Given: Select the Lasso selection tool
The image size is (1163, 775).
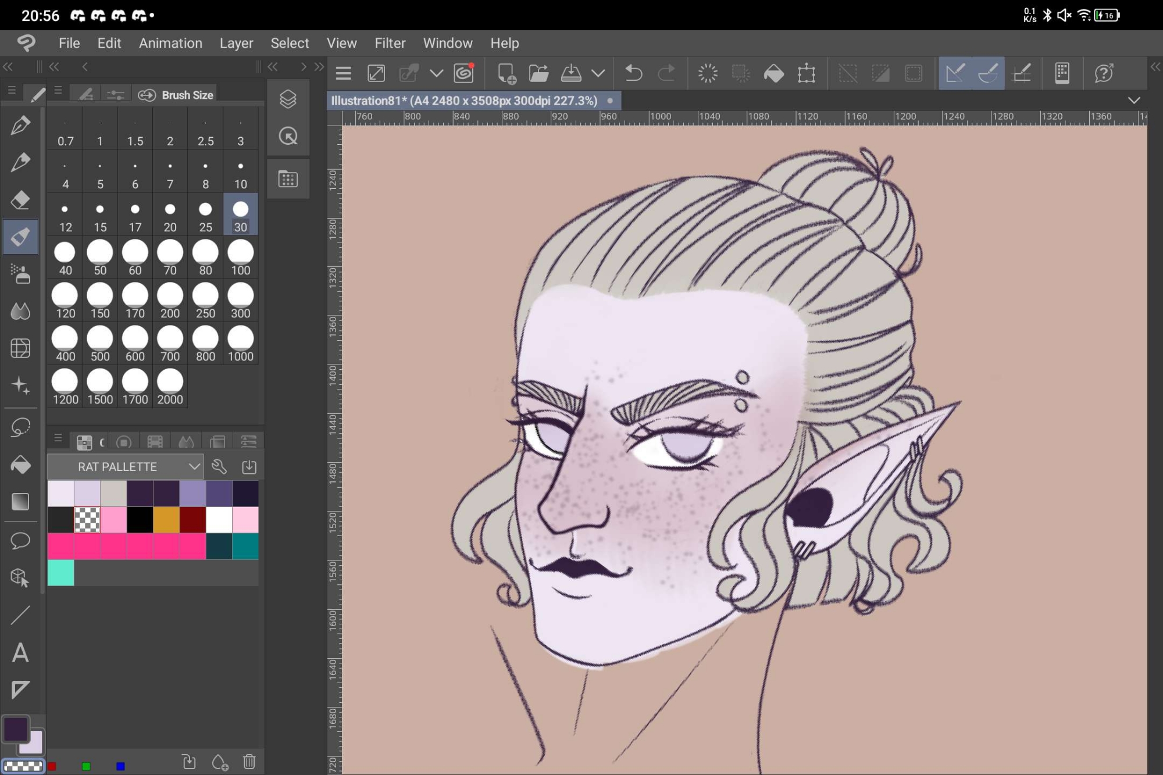Looking at the screenshot, I should click(x=20, y=428).
